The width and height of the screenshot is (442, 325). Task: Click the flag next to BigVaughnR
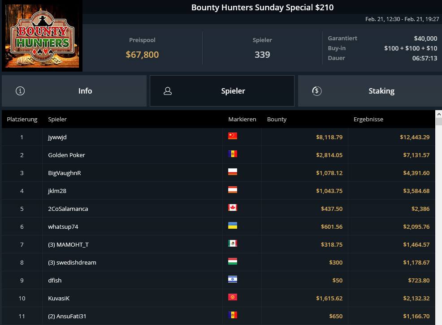pyautogui.click(x=233, y=171)
